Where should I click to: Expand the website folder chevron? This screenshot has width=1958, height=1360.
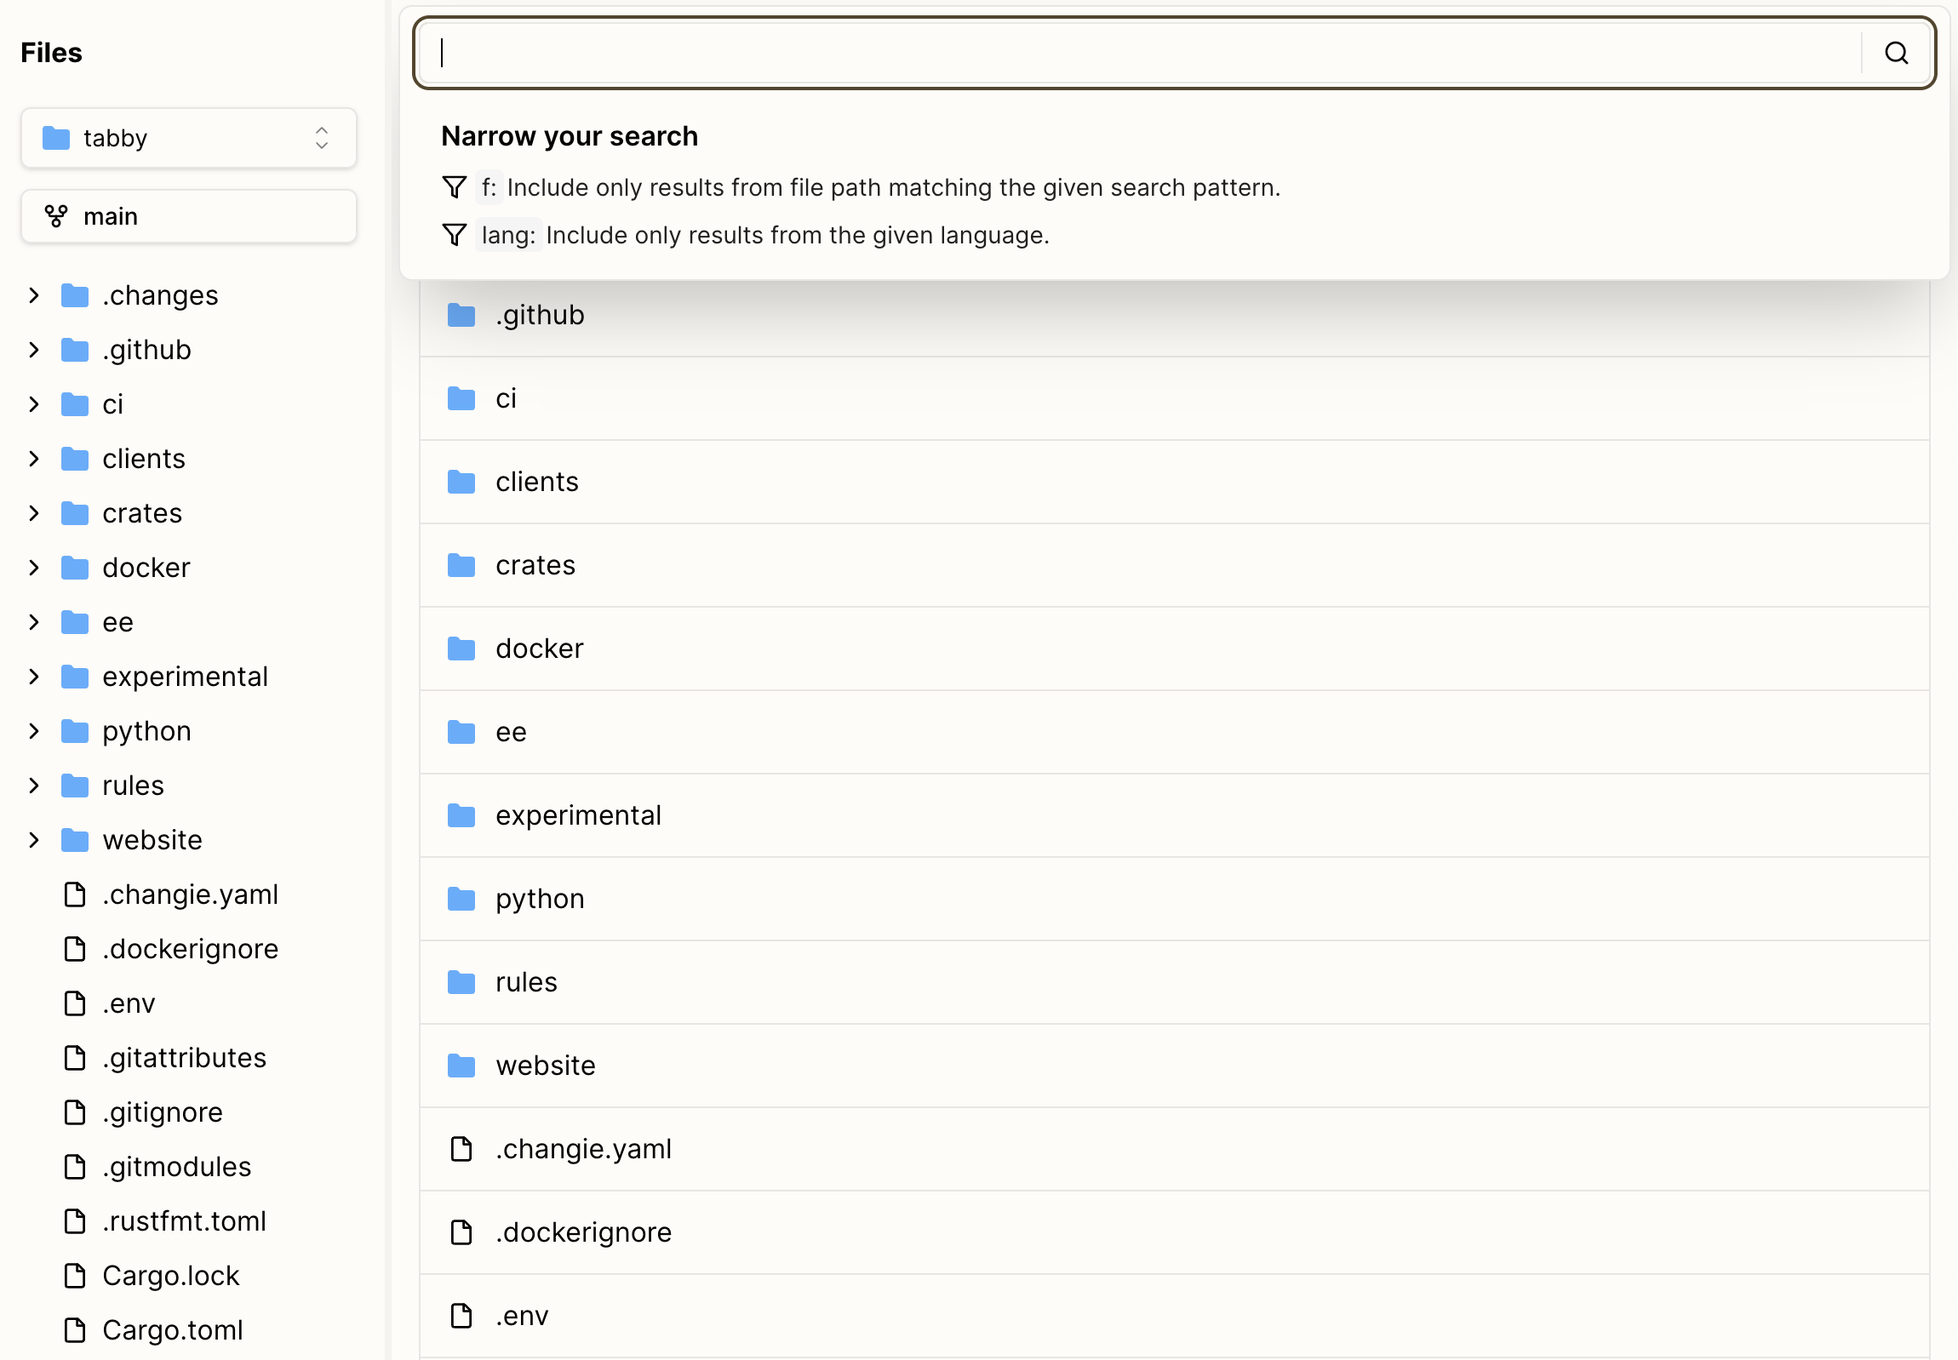tap(34, 840)
